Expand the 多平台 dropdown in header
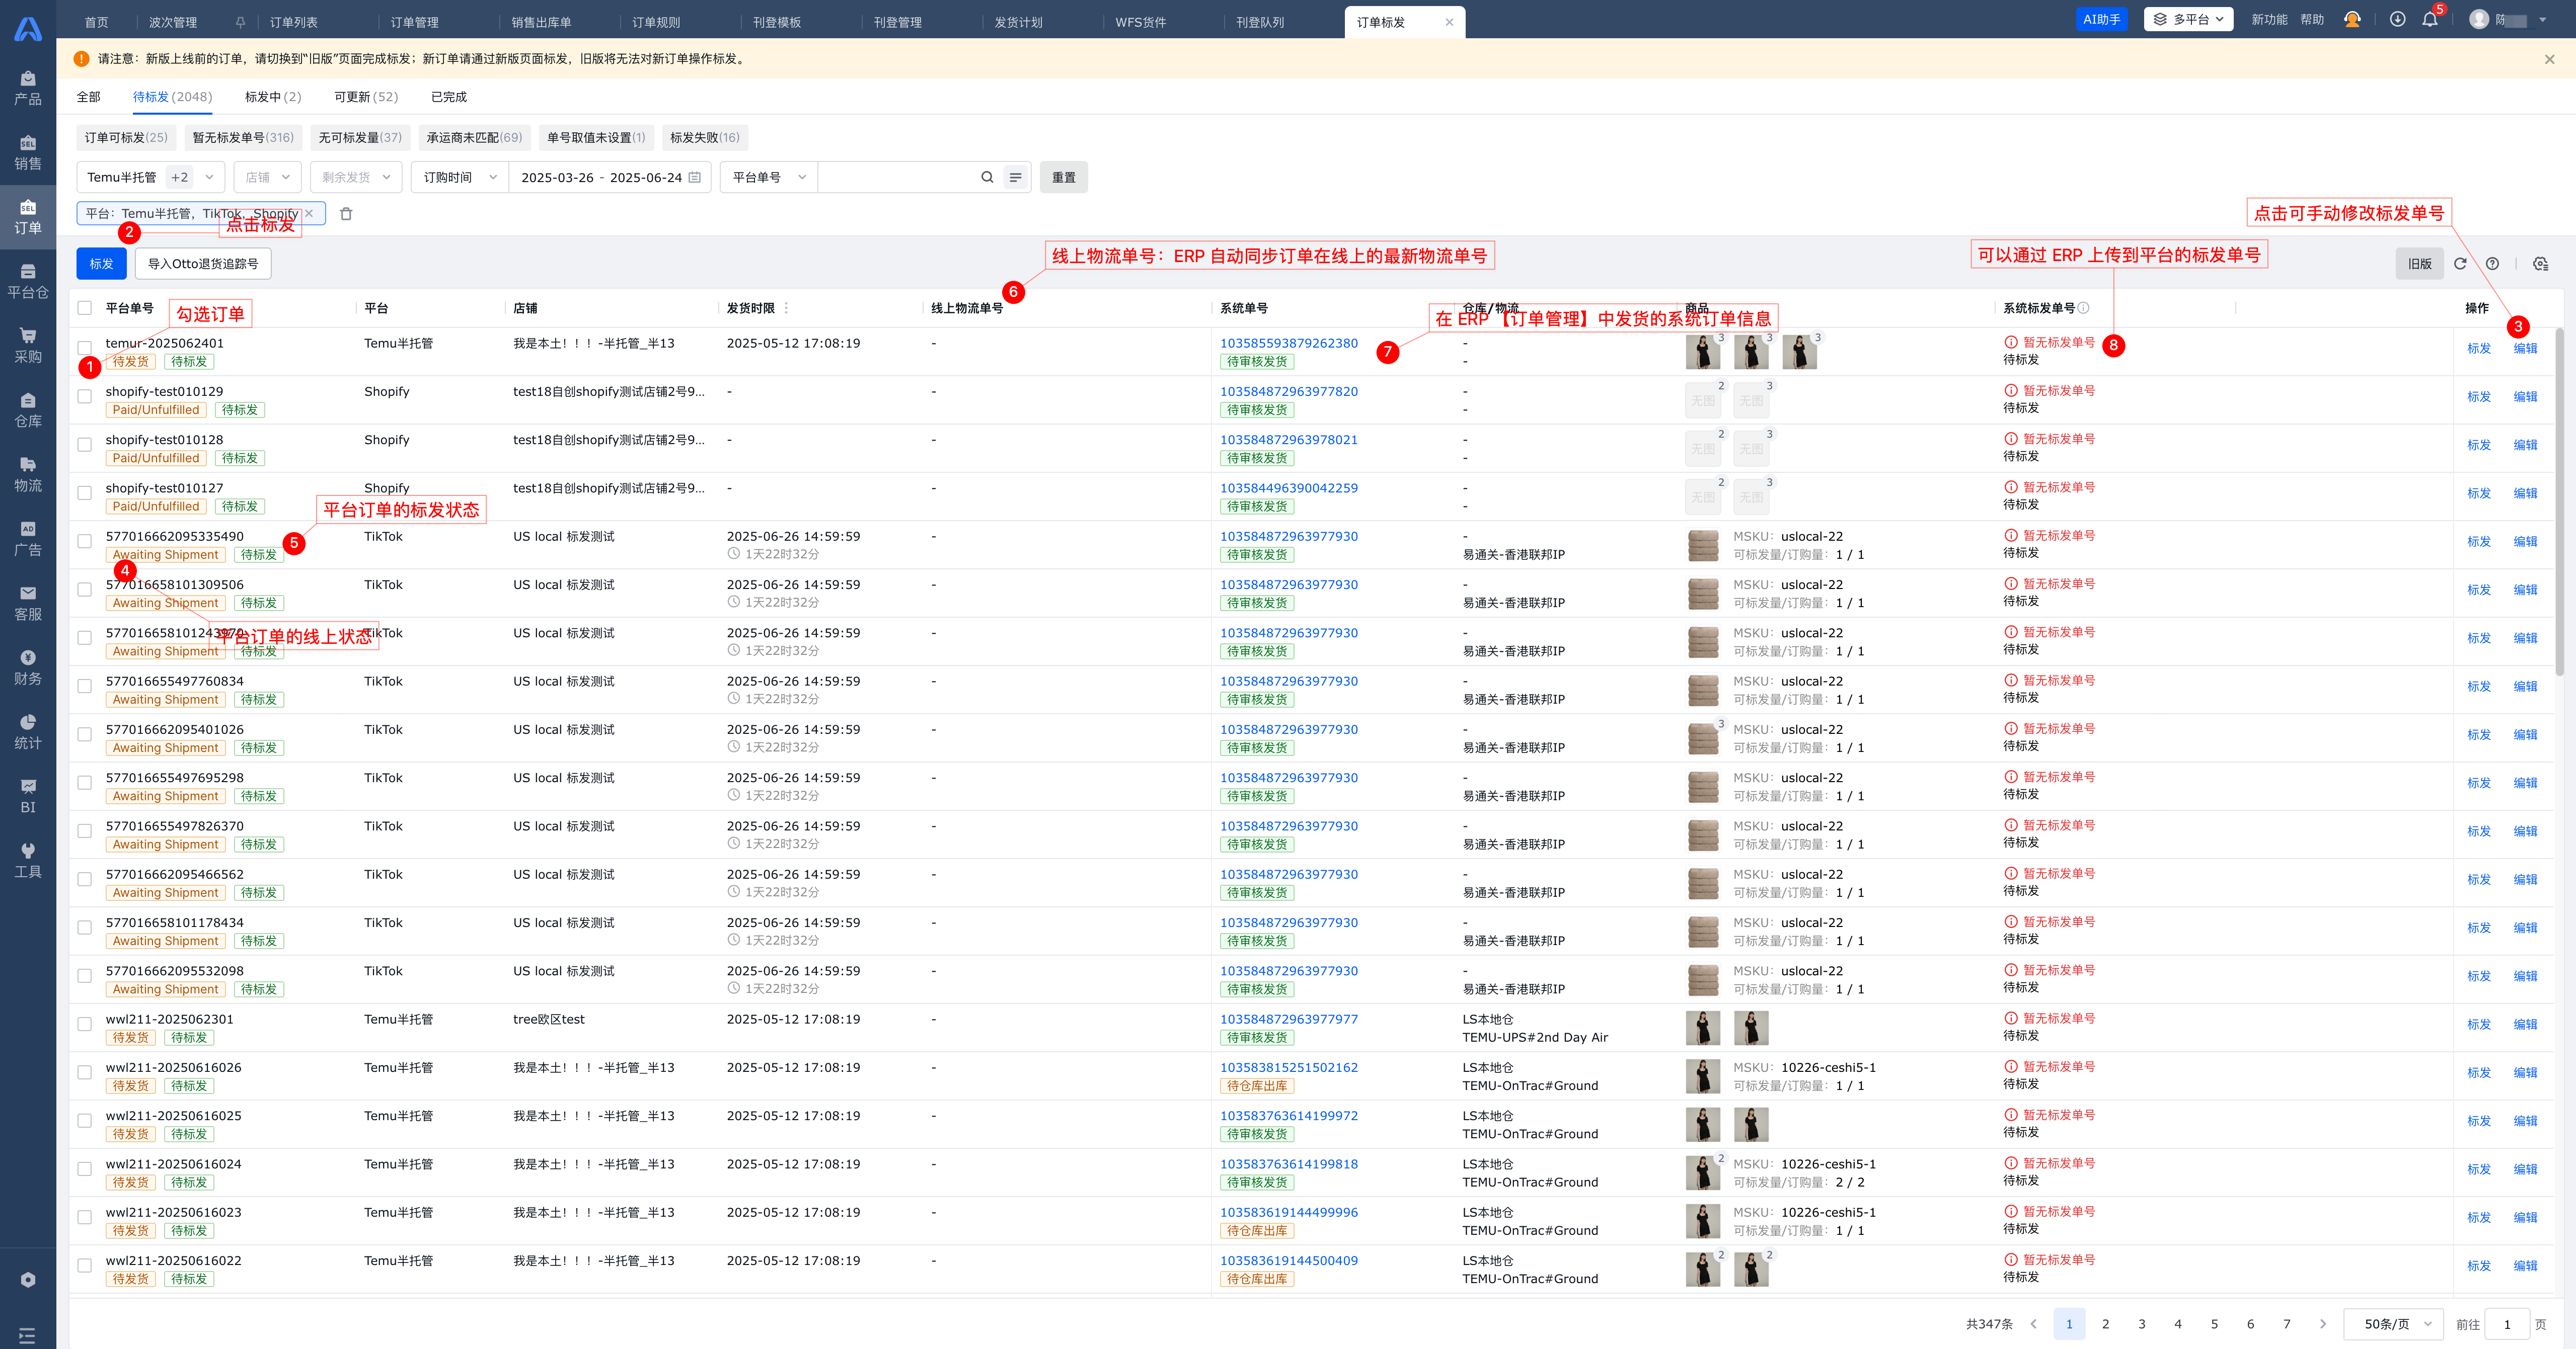 (x=2188, y=20)
